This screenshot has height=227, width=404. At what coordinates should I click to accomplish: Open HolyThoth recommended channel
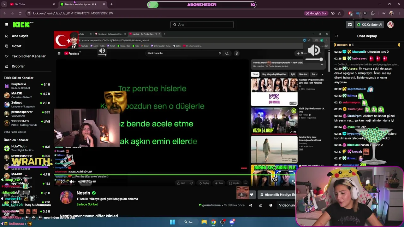tap(27, 148)
